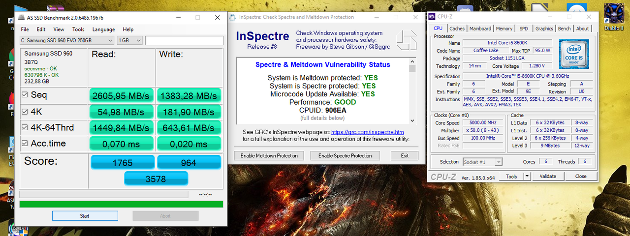Click the CPU-Z title bar chip icon
Viewport: 630px width, 236px height.
432,16
